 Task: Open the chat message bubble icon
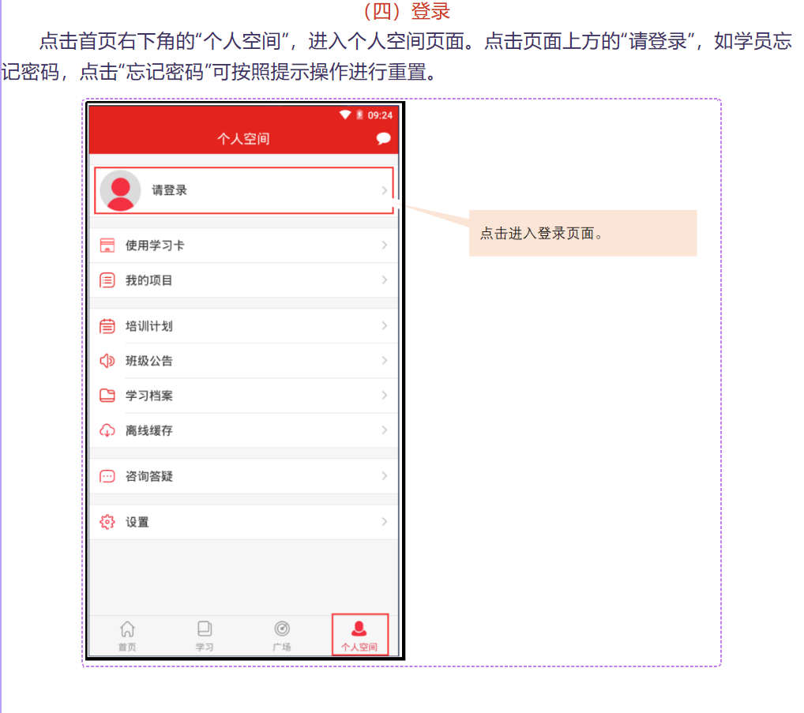pyautogui.click(x=383, y=139)
